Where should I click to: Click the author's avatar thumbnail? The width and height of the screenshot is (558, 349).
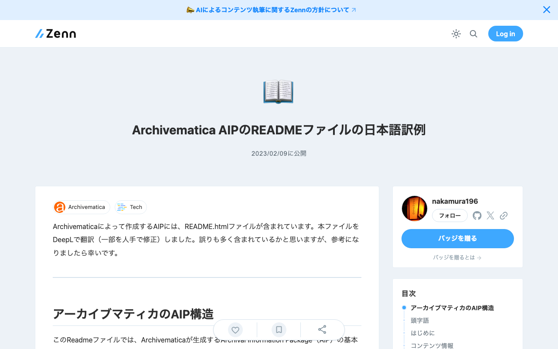point(414,208)
